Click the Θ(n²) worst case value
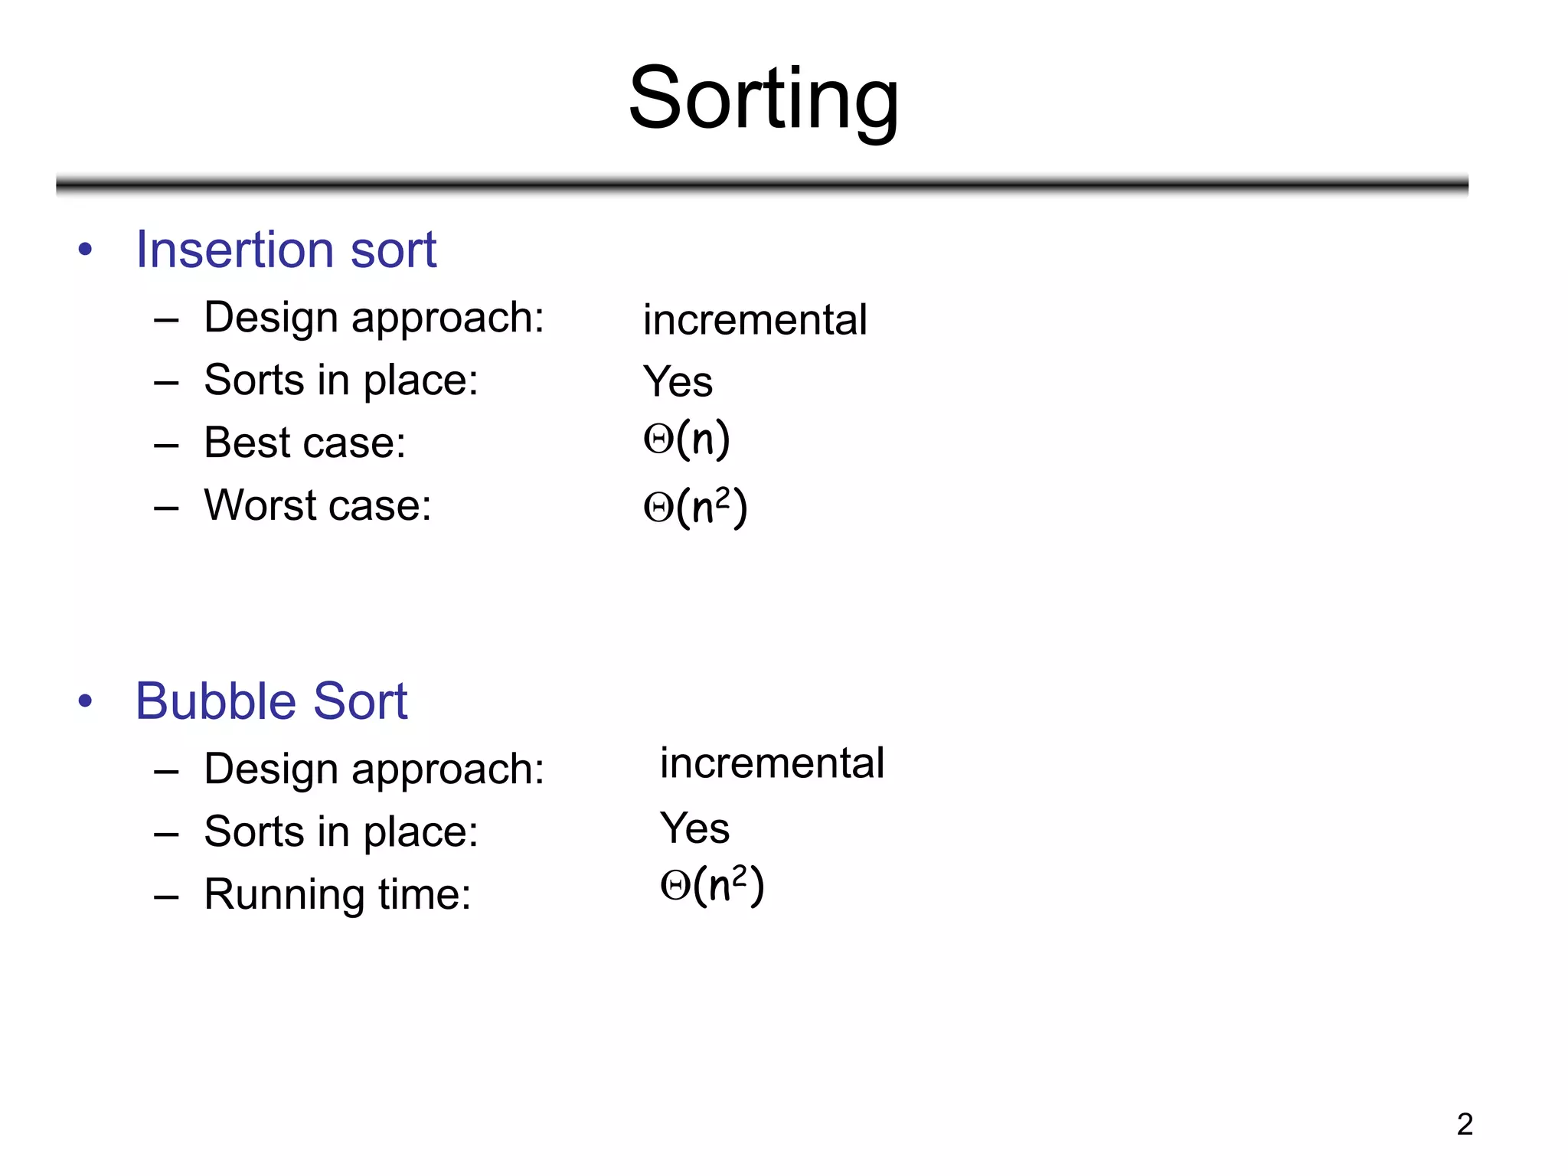 pos(695,507)
